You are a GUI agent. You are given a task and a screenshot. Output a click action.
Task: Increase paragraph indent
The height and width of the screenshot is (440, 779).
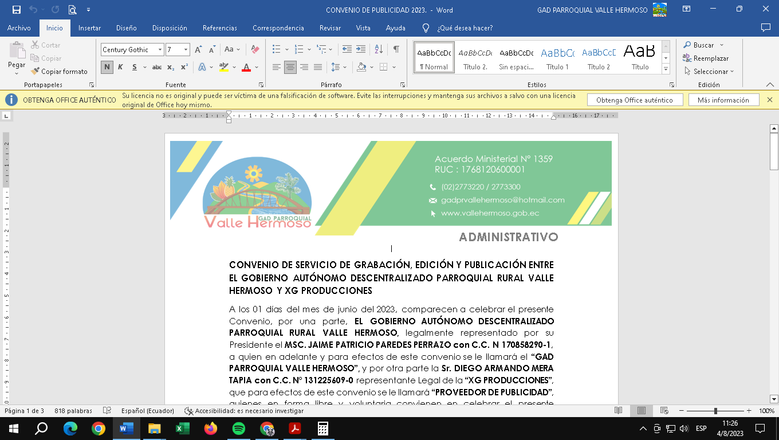361,50
